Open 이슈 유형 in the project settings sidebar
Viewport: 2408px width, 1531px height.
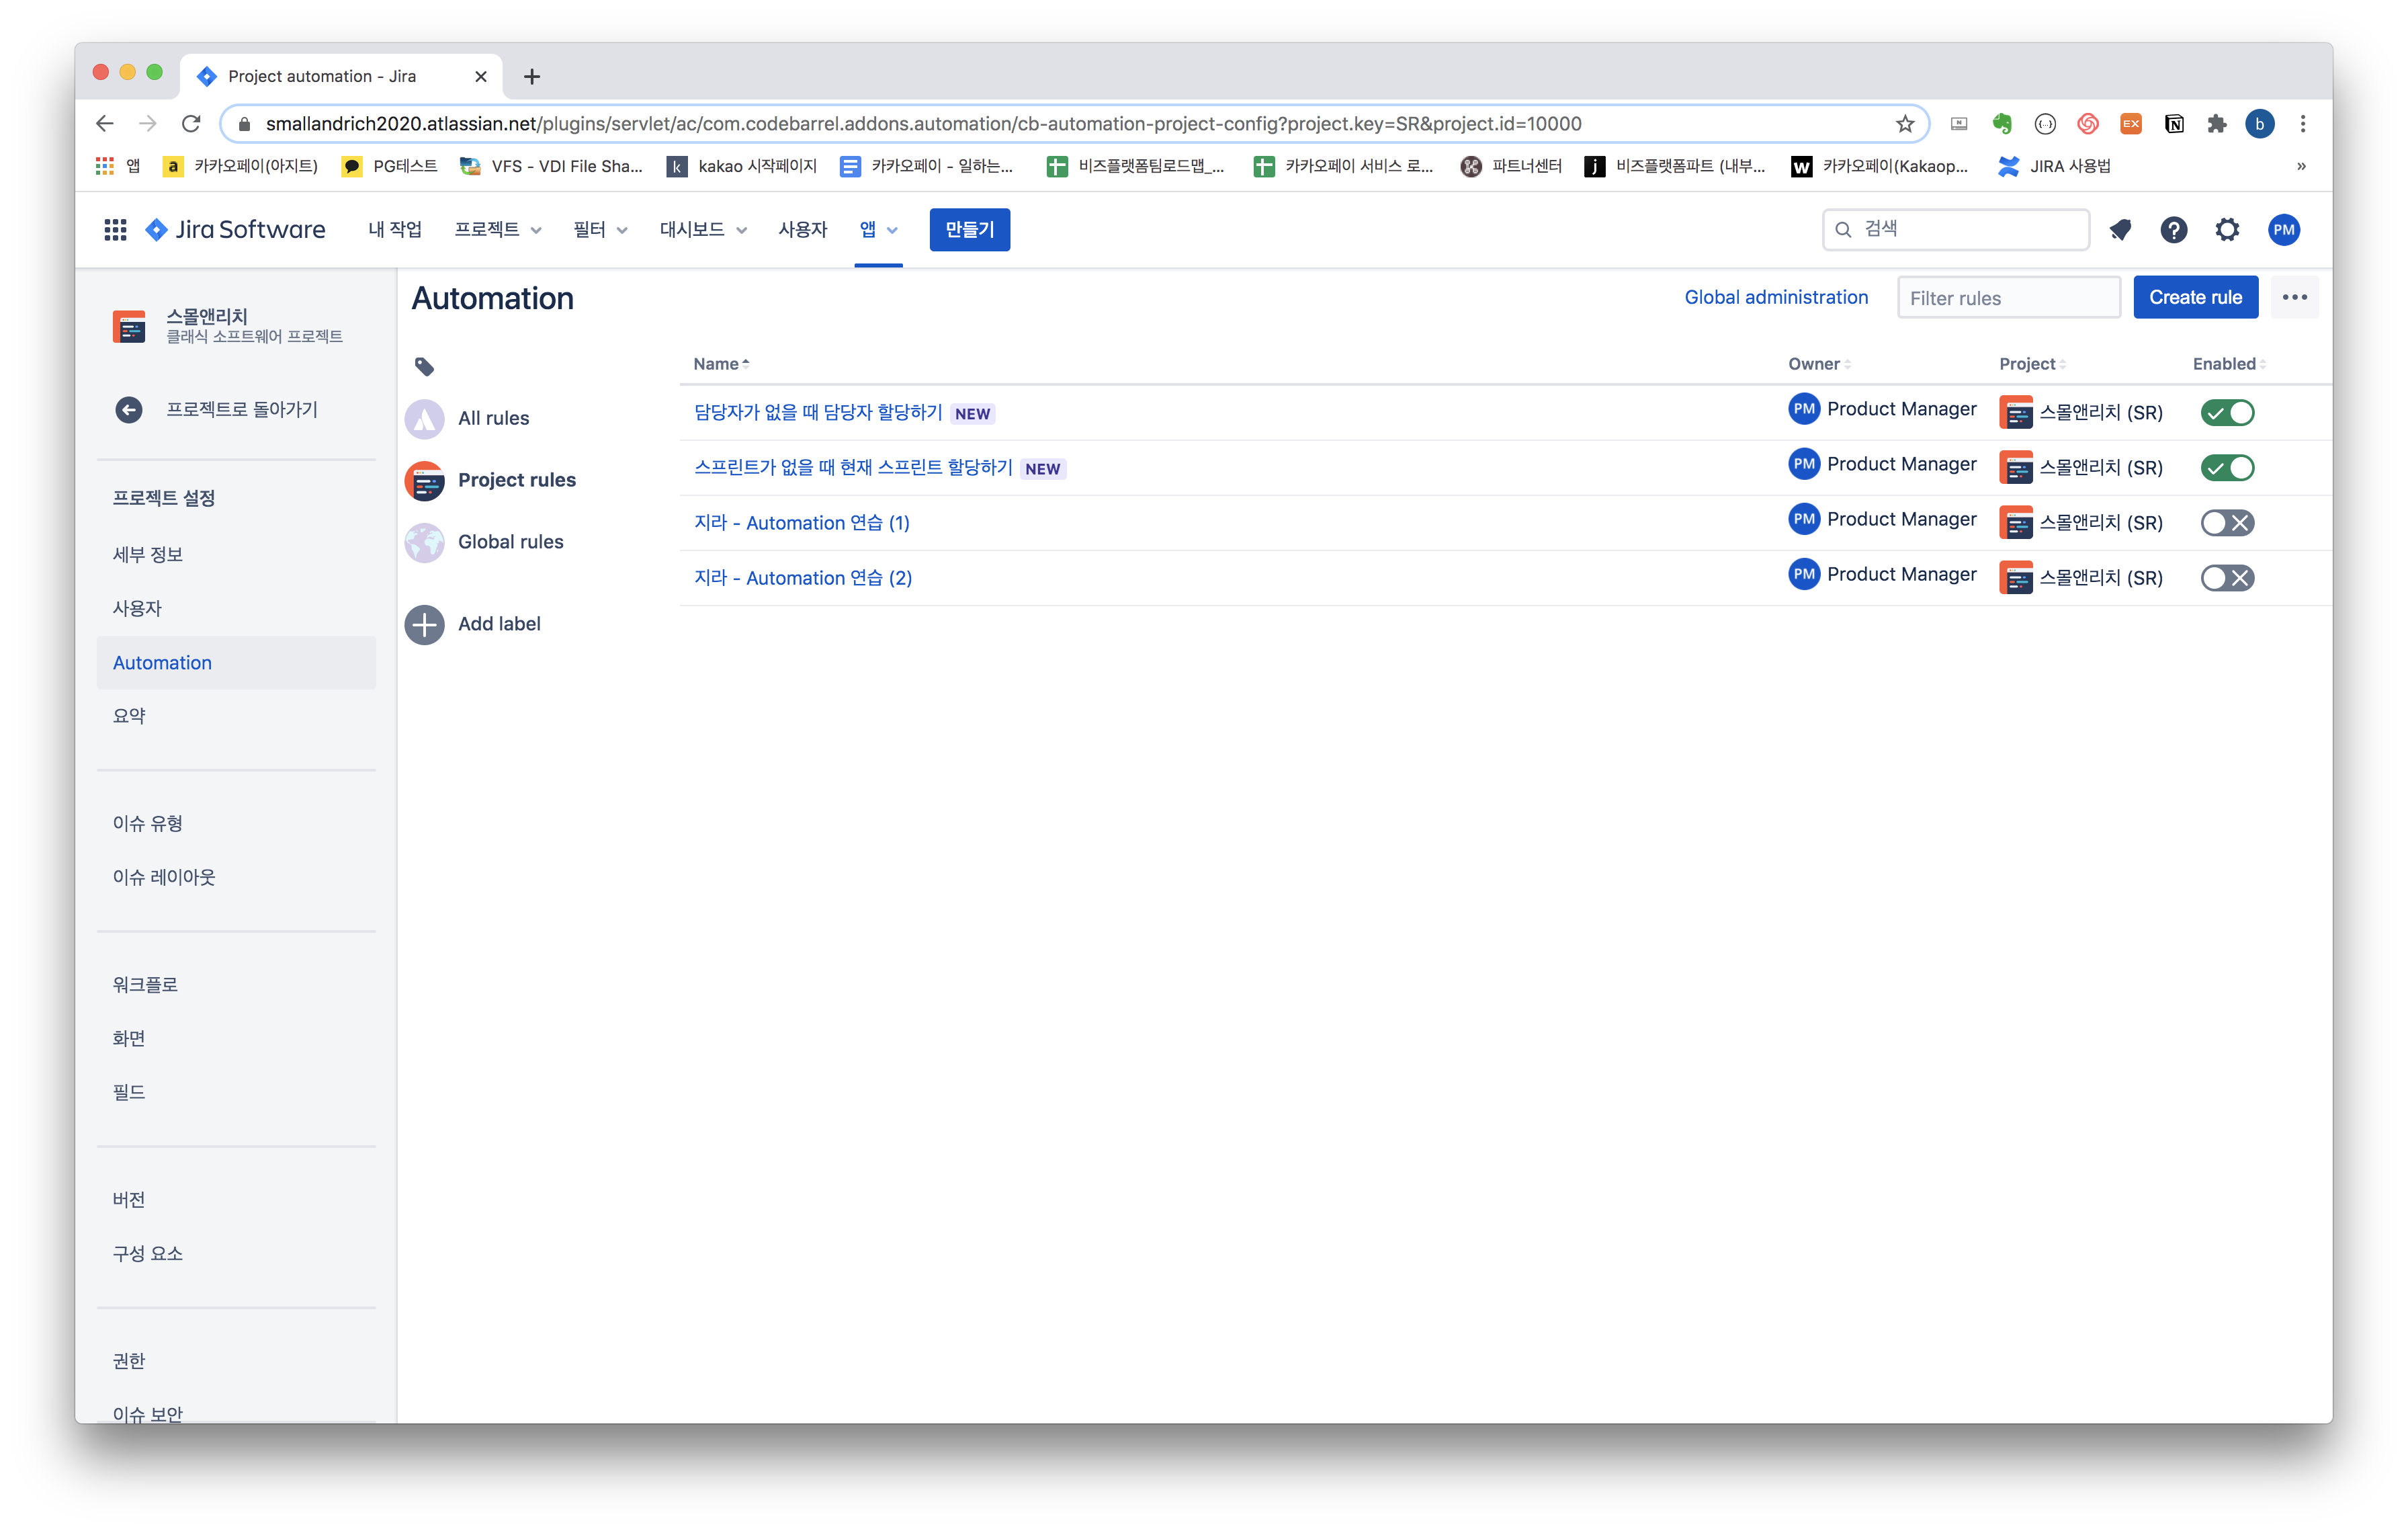[147, 823]
